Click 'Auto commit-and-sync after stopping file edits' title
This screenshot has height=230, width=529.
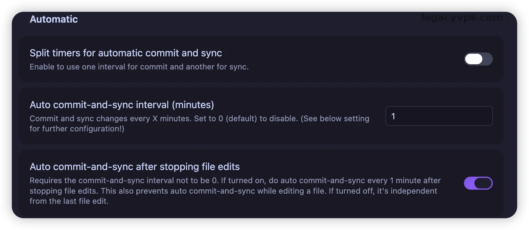pyautogui.click(x=134, y=167)
